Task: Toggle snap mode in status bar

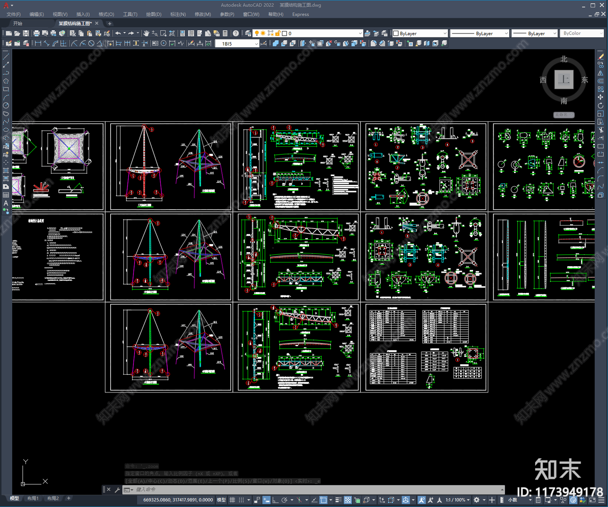Action: click(x=241, y=500)
